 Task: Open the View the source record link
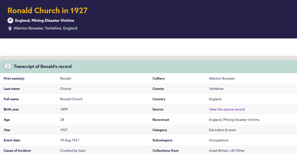227,109
